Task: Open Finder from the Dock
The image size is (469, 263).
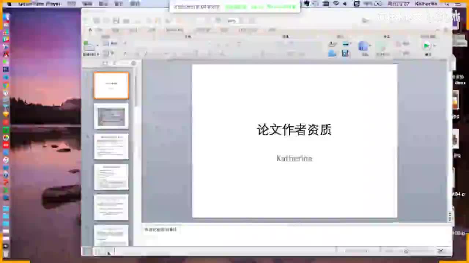Action: point(6,16)
